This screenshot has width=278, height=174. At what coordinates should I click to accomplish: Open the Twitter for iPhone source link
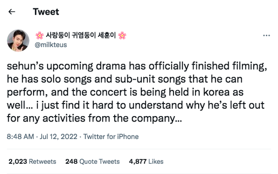pos(111,137)
